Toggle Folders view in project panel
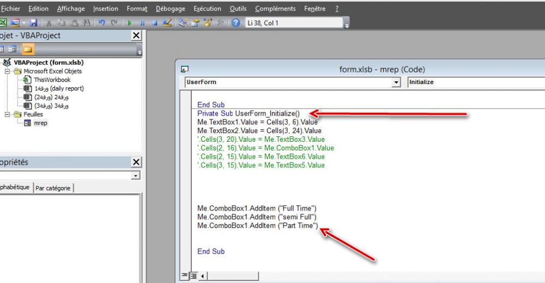This screenshot has width=545, height=283. [28, 49]
